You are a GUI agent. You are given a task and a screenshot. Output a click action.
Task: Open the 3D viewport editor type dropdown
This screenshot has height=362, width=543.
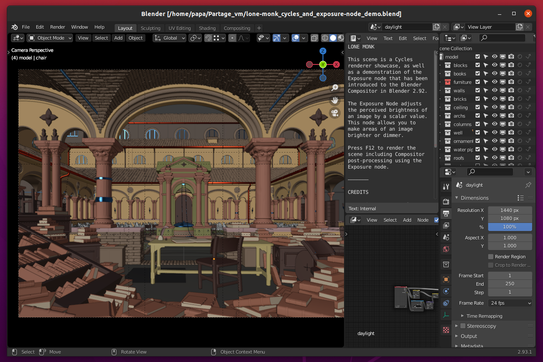point(18,38)
